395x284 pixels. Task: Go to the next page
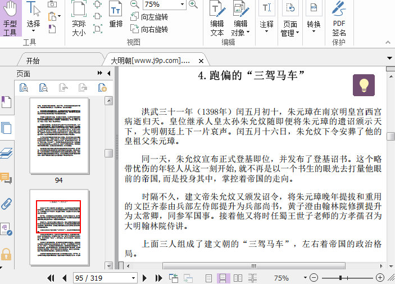(144, 278)
